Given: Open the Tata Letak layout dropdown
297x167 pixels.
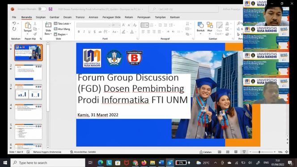Looking at the screenshot, I should 62,24.
